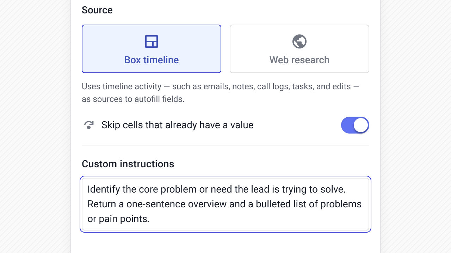Select the Box timeline source card
The width and height of the screenshot is (451, 253).
coord(151,49)
